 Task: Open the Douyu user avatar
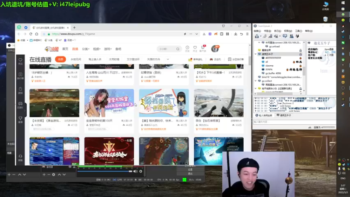[215, 49]
